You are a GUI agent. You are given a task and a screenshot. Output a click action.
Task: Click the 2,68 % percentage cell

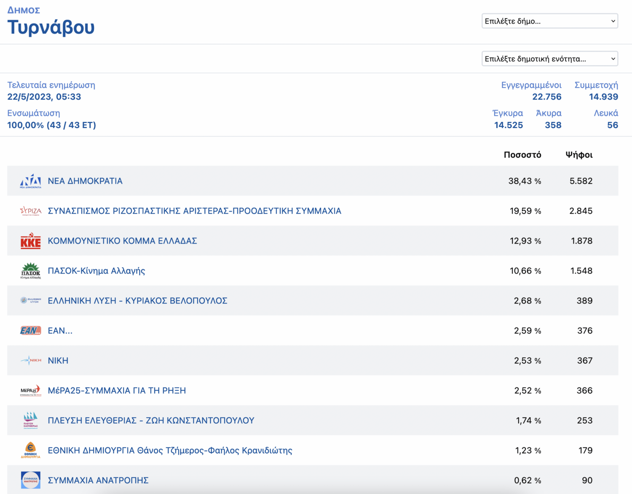point(528,301)
